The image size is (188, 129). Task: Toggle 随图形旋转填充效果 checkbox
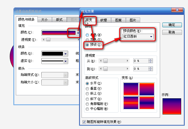click(x=84, y=122)
